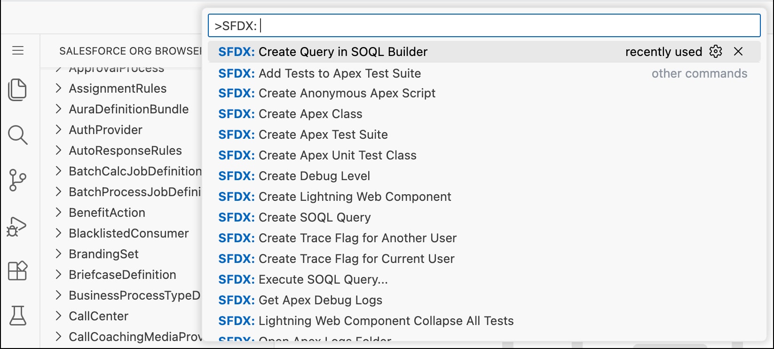Choose SFDX: Execute SOQL Query...
Image resolution: width=774 pixels, height=349 pixels.
coord(484,279)
